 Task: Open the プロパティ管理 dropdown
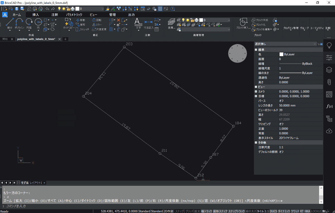[x=291, y=28]
